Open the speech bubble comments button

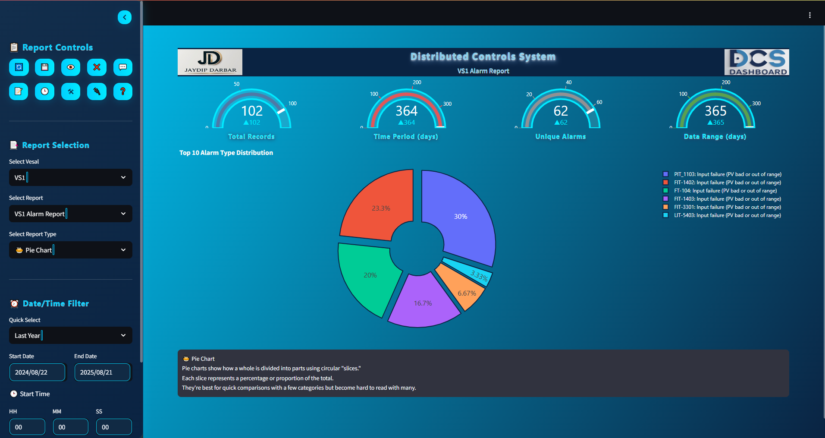click(122, 67)
